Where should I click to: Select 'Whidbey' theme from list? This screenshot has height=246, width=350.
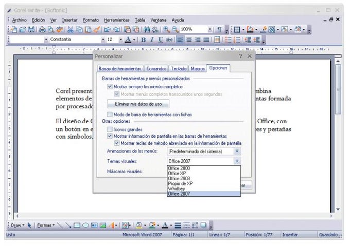pyautogui.click(x=204, y=188)
